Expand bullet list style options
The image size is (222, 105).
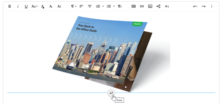pyautogui.click(x=114, y=6)
